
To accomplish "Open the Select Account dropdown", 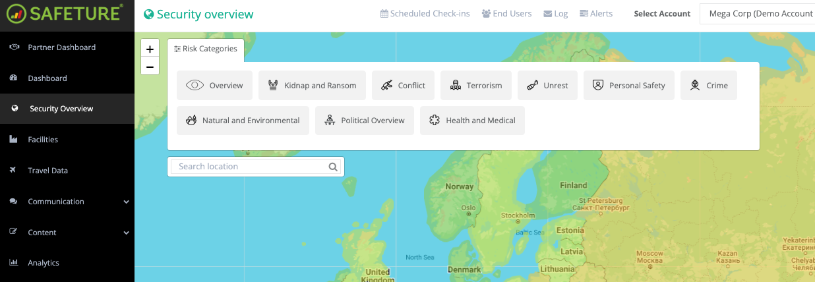I will click(x=758, y=14).
